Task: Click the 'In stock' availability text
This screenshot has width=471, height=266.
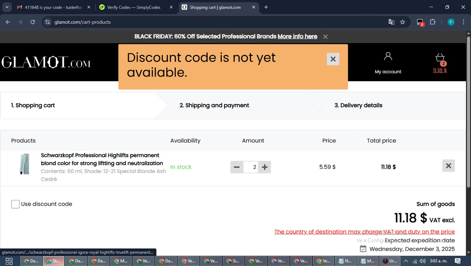Action: [181, 167]
